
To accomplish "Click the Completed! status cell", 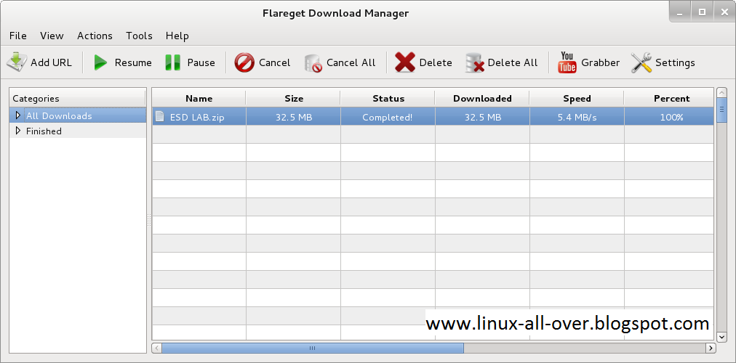I will pyautogui.click(x=388, y=117).
